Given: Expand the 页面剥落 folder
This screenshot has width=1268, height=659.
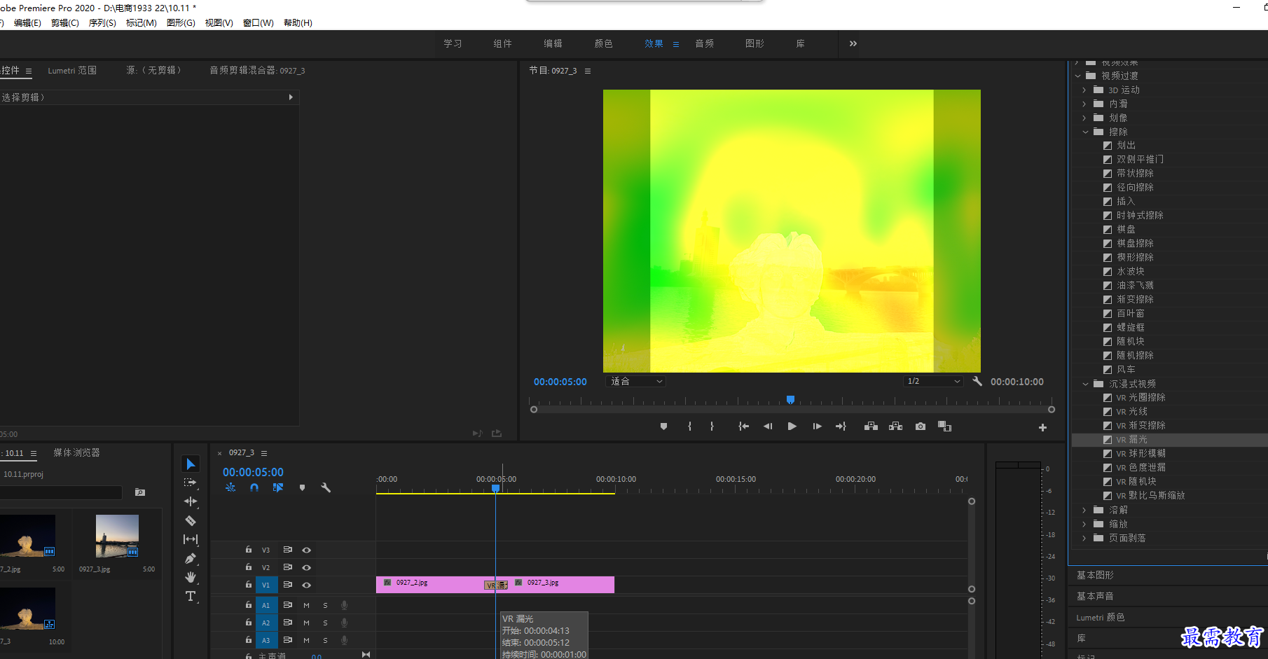Looking at the screenshot, I should point(1084,538).
